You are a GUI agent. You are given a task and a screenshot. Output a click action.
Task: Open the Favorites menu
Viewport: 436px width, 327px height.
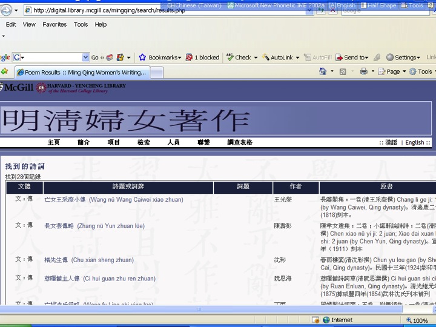point(54,24)
